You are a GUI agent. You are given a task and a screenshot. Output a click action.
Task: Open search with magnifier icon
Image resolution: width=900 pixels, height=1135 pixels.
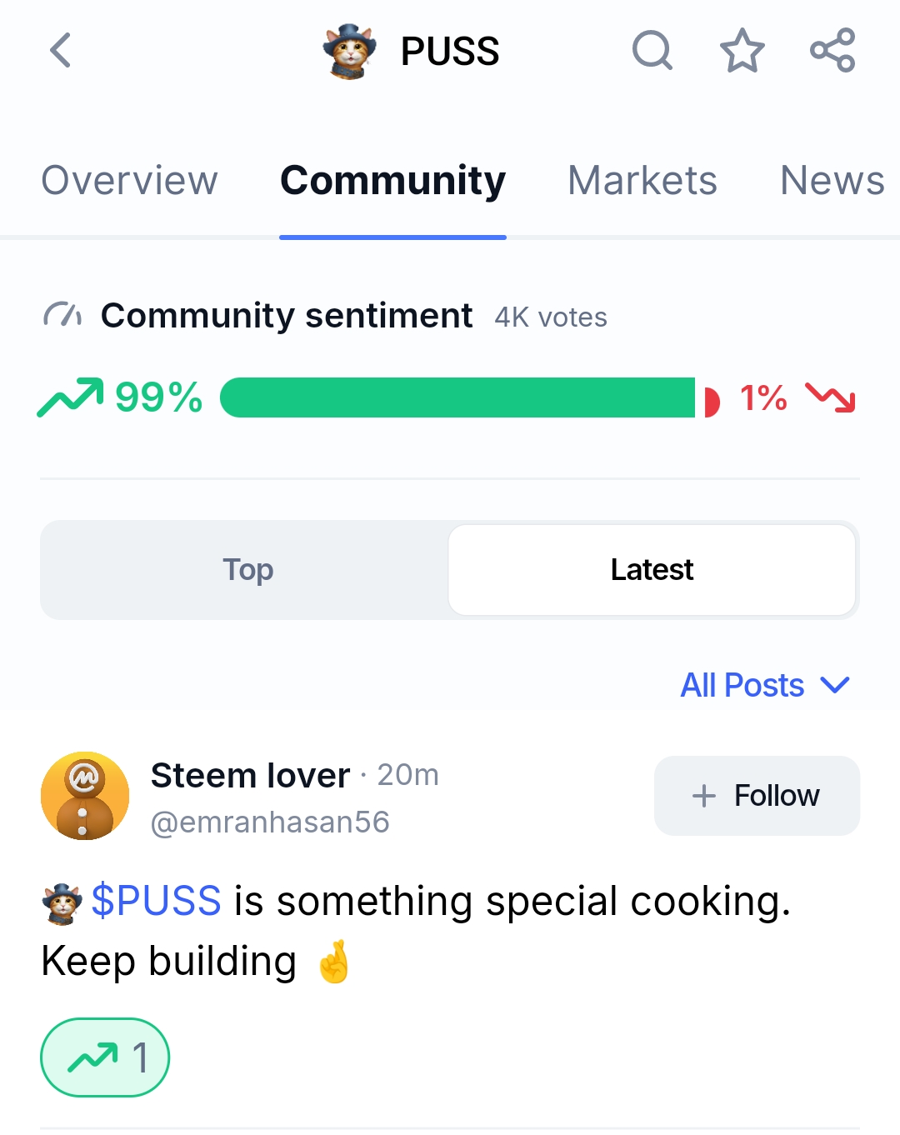click(x=652, y=50)
